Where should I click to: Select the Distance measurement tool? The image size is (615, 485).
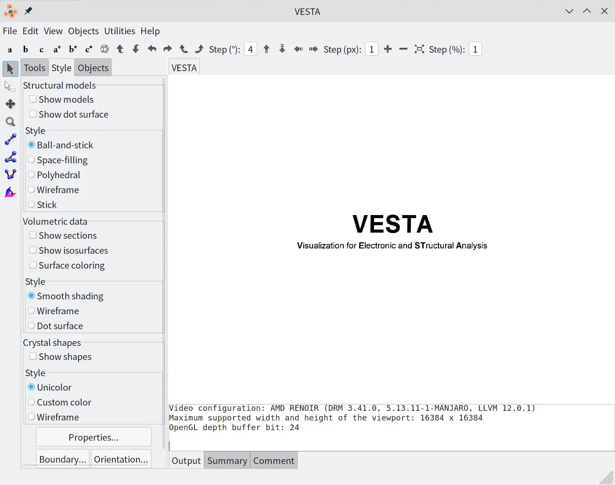tap(10, 139)
